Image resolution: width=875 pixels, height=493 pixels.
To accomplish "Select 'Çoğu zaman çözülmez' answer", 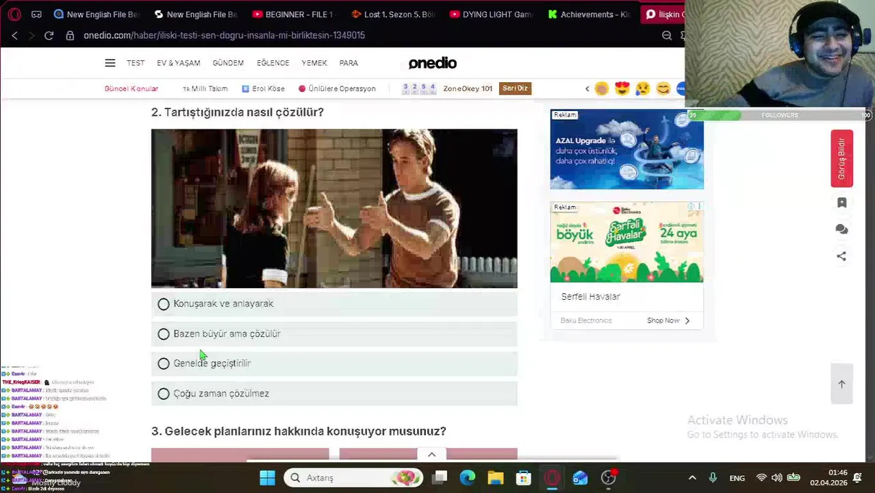I will click(334, 394).
